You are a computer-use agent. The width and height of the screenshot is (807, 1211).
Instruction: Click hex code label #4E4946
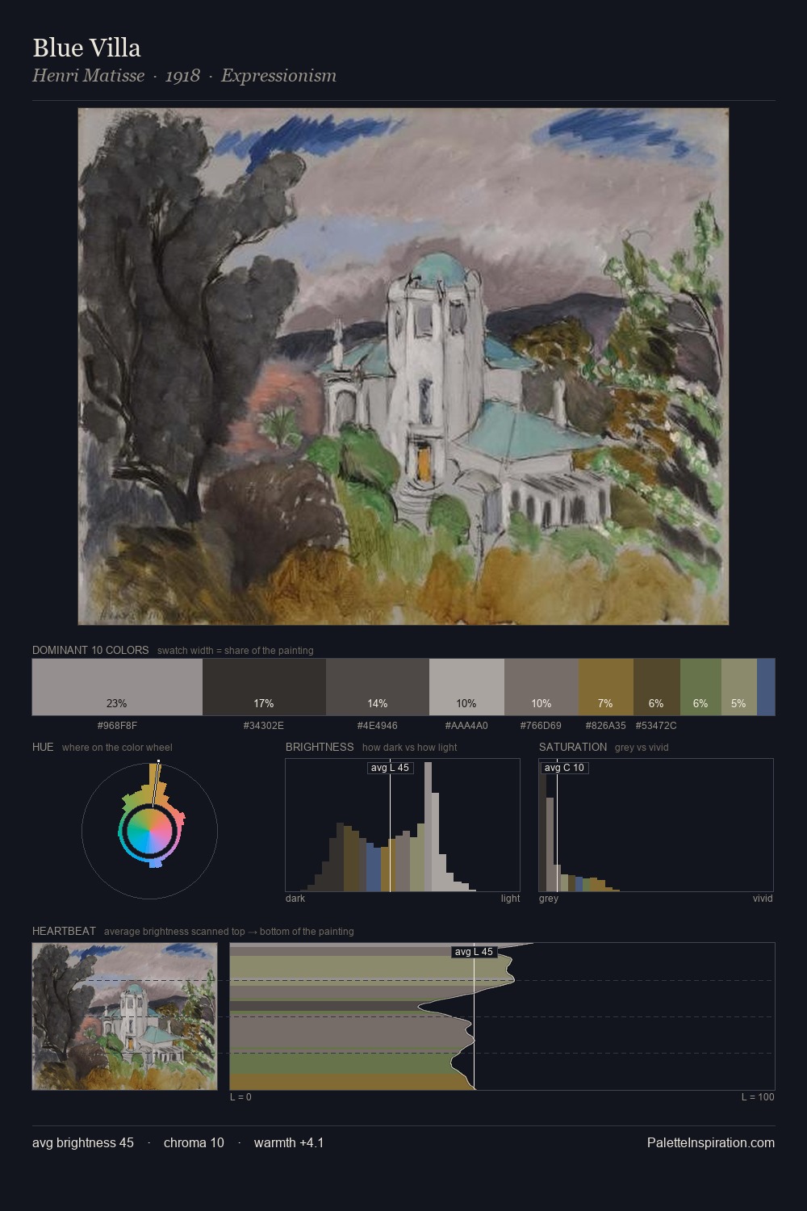378,725
